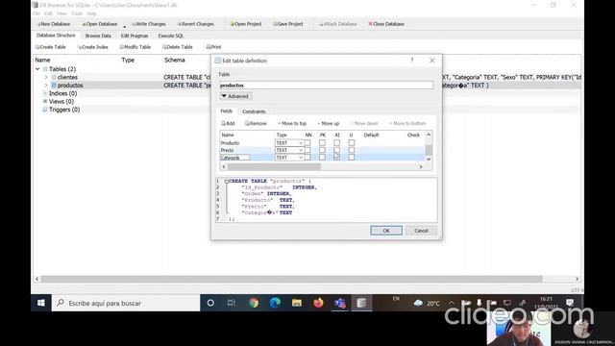Click Modify Table in the structure toolbar

[135, 47]
